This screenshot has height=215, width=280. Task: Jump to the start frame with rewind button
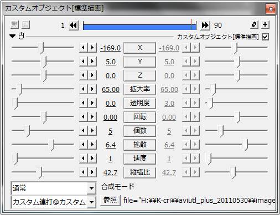tap(74, 25)
